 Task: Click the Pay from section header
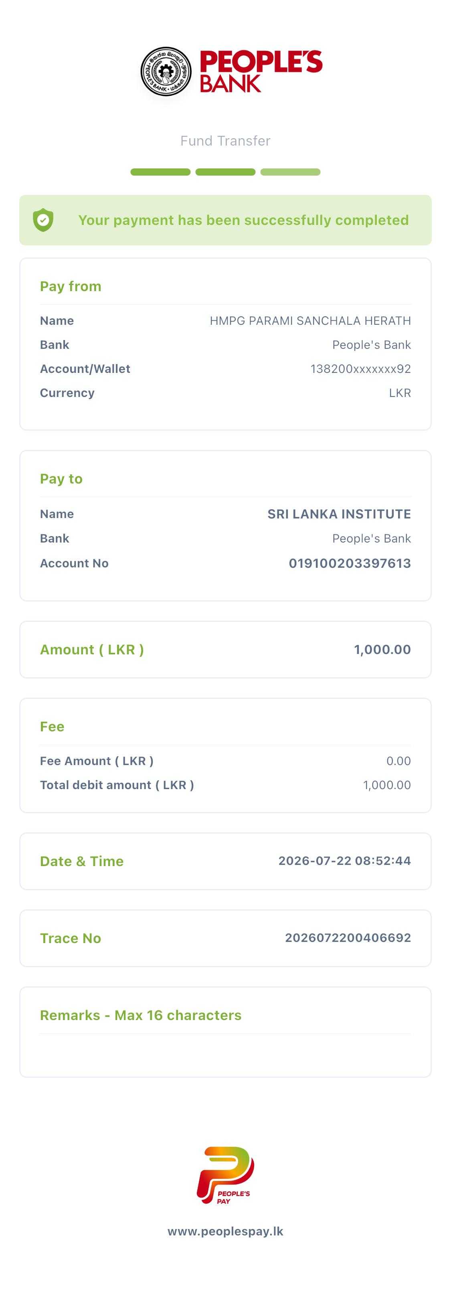(x=71, y=286)
